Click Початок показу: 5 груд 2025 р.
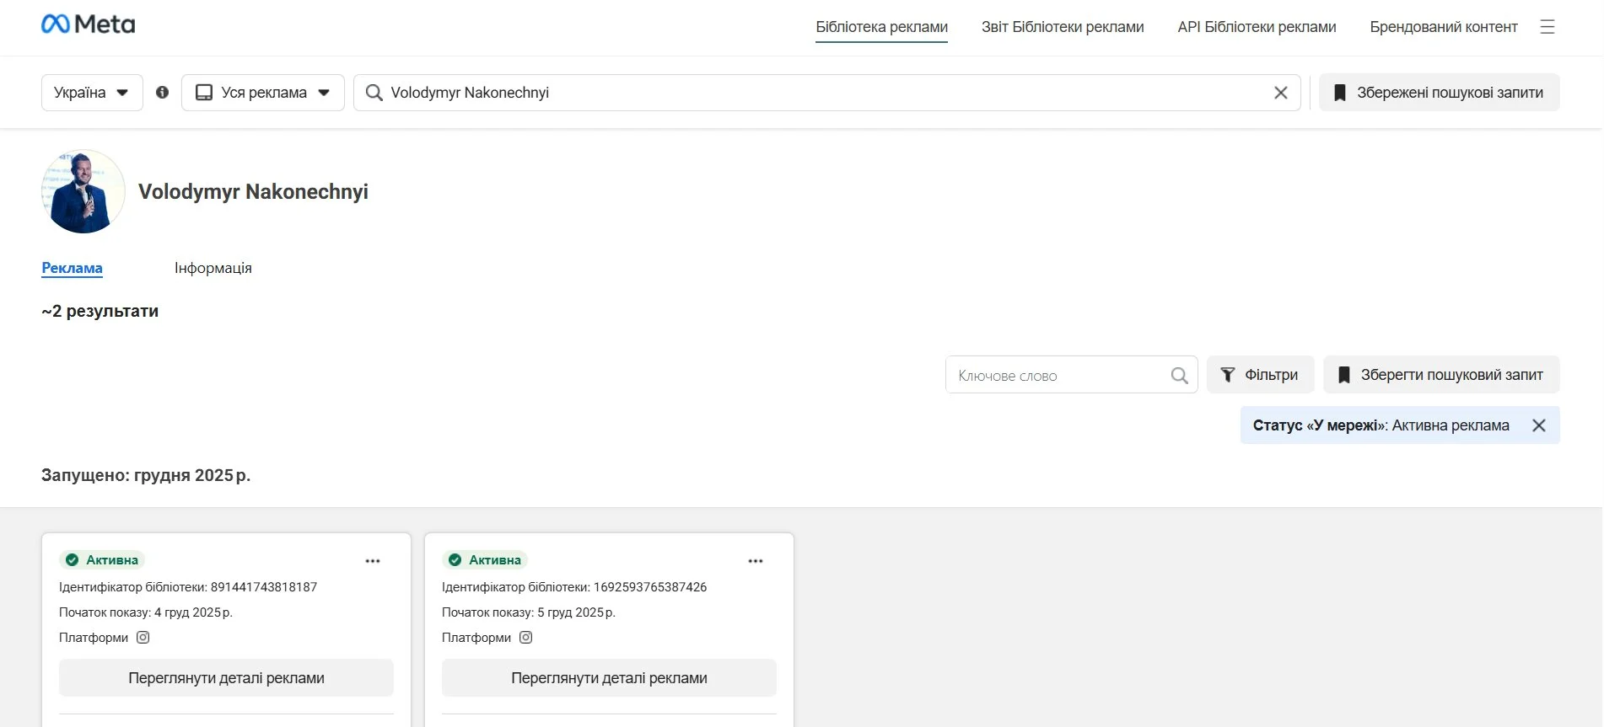The width and height of the screenshot is (1604, 727). pos(529,612)
